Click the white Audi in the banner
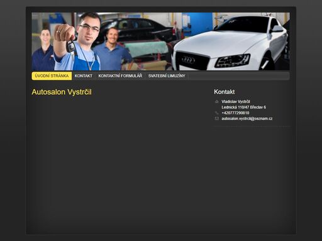This screenshot has width=322, height=241. point(230,44)
